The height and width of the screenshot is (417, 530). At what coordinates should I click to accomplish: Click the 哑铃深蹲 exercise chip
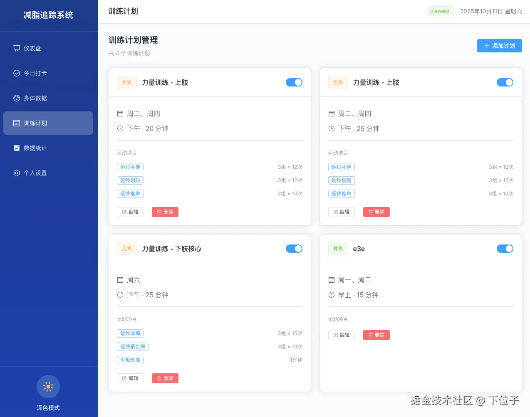pos(130,333)
